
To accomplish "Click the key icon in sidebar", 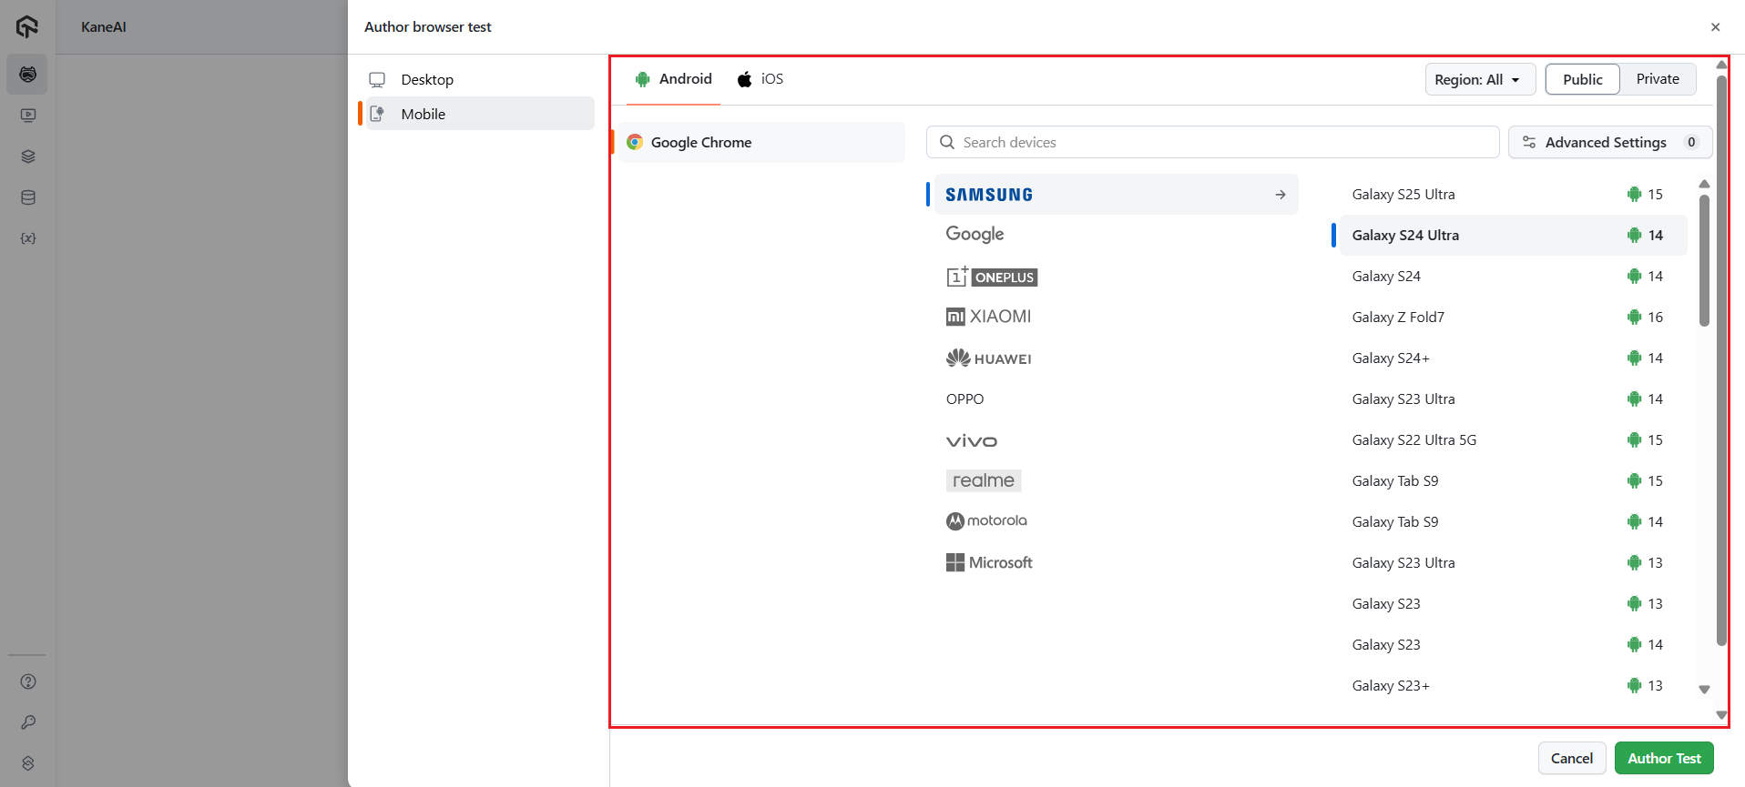I will pyautogui.click(x=28, y=722).
